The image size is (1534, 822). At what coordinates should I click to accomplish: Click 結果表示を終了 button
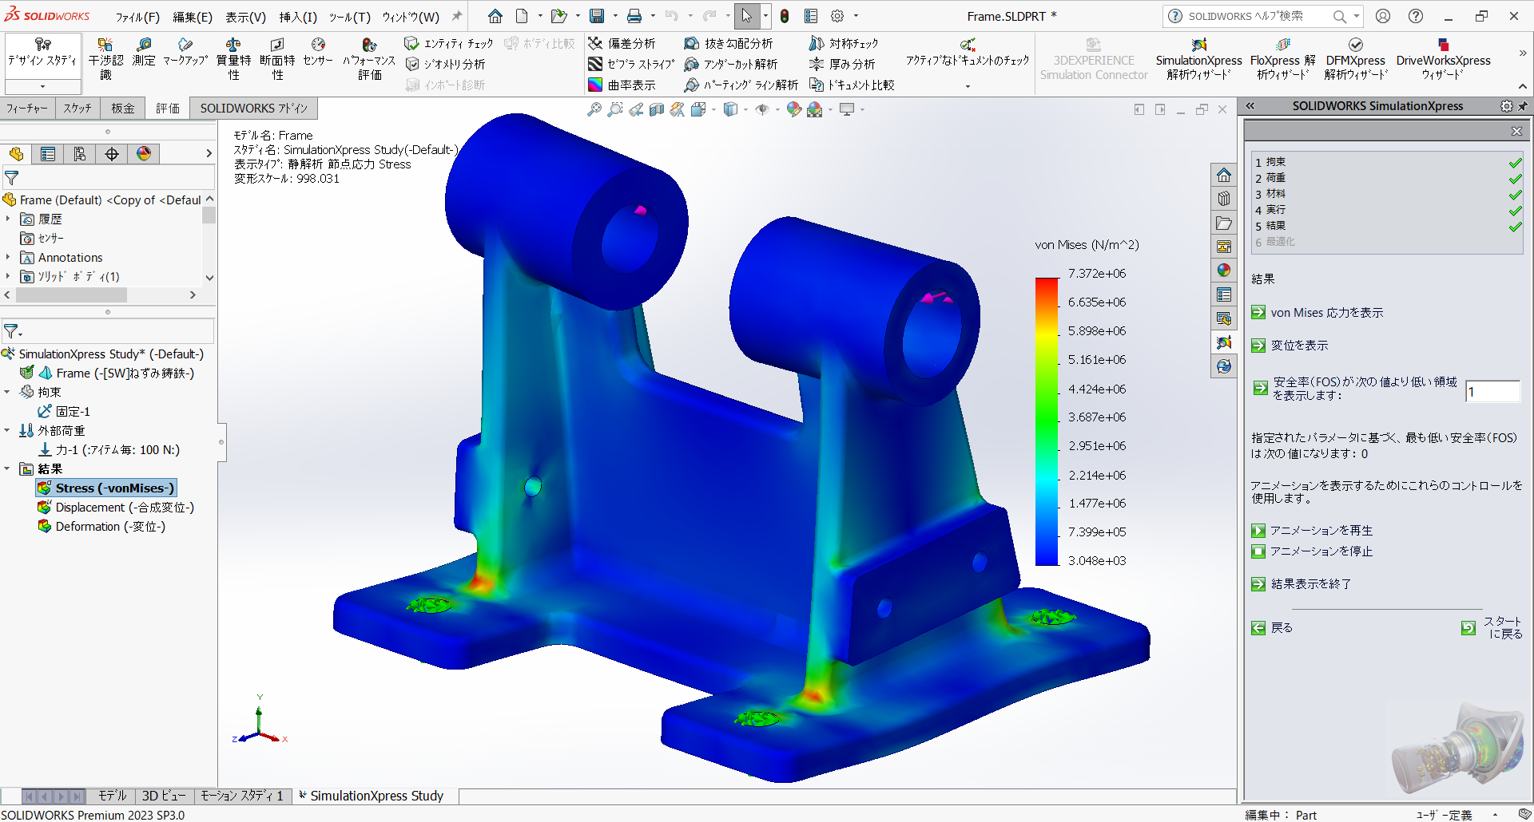1301,584
